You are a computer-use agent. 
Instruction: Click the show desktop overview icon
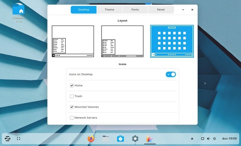pos(19,139)
